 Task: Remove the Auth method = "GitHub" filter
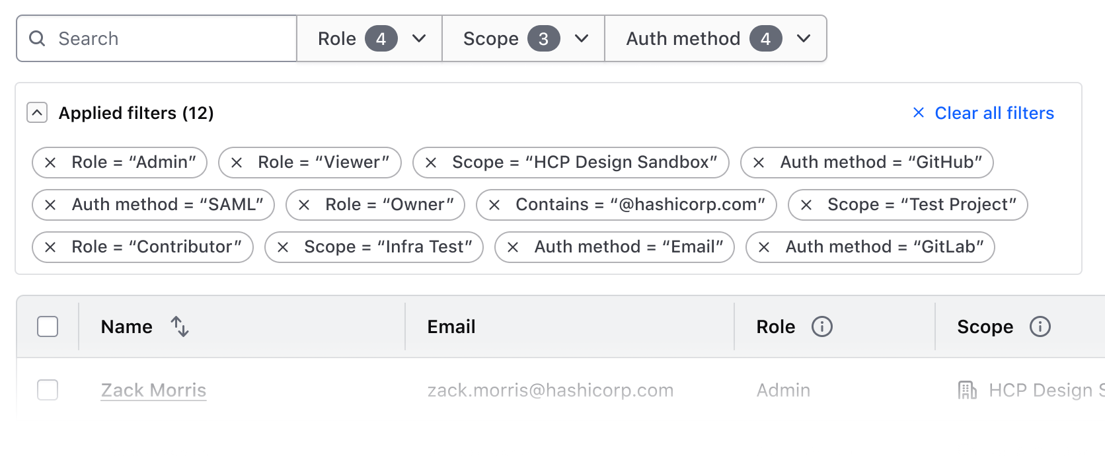coord(759,163)
